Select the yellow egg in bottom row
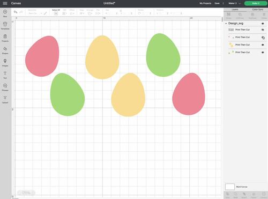The image size is (268, 199). 128,95
